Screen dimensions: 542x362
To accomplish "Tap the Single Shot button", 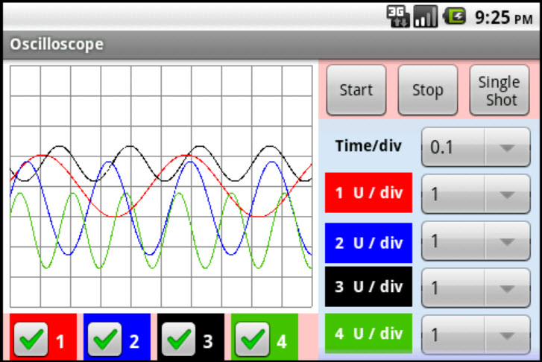I will tap(500, 90).
